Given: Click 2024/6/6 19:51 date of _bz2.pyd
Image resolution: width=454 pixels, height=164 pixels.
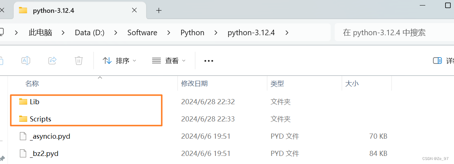Looking at the screenshot, I should [x=206, y=154].
